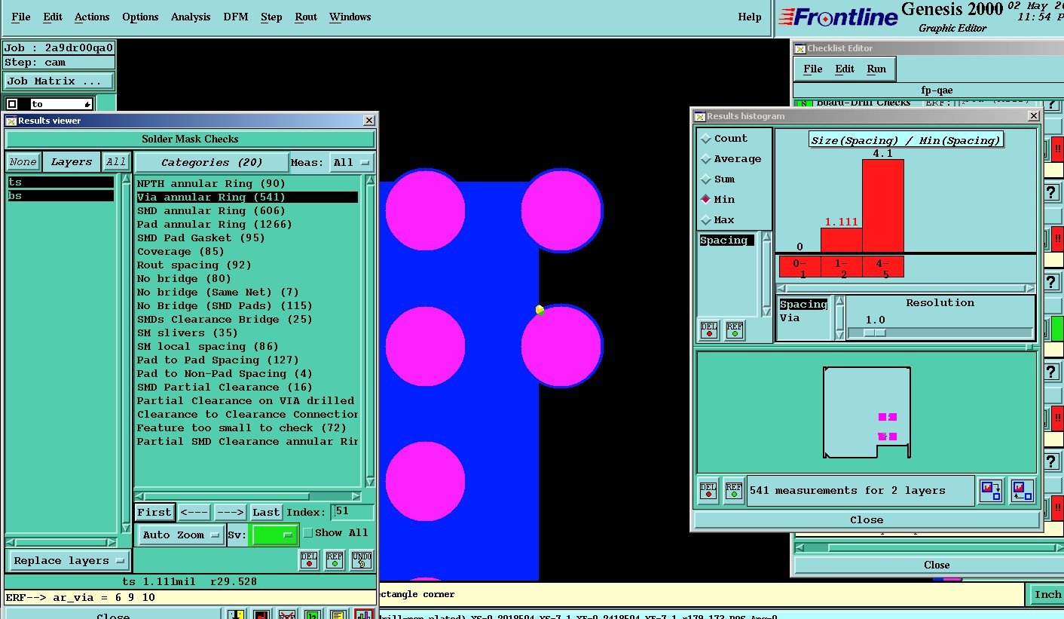The width and height of the screenshot is (1064, 619).
Task: Open the Edit menu in Checklist Editor
Action: (845, 69)
